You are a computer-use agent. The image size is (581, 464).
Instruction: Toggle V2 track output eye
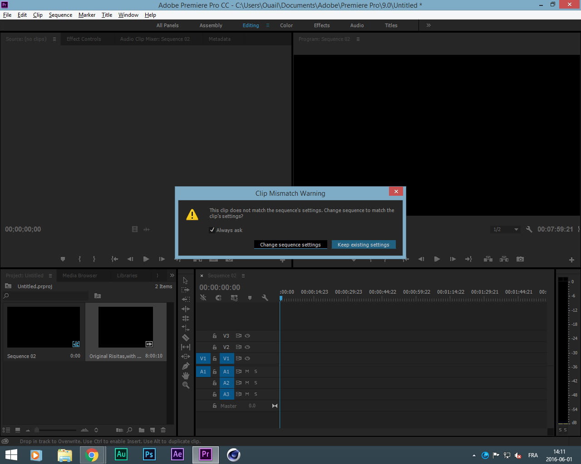pos(247,347)
